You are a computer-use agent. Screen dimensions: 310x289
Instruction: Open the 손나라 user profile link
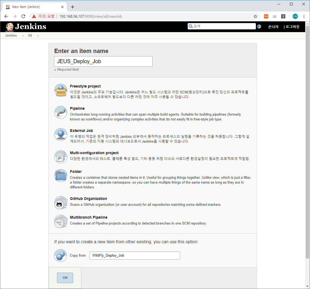coord(273,27)
